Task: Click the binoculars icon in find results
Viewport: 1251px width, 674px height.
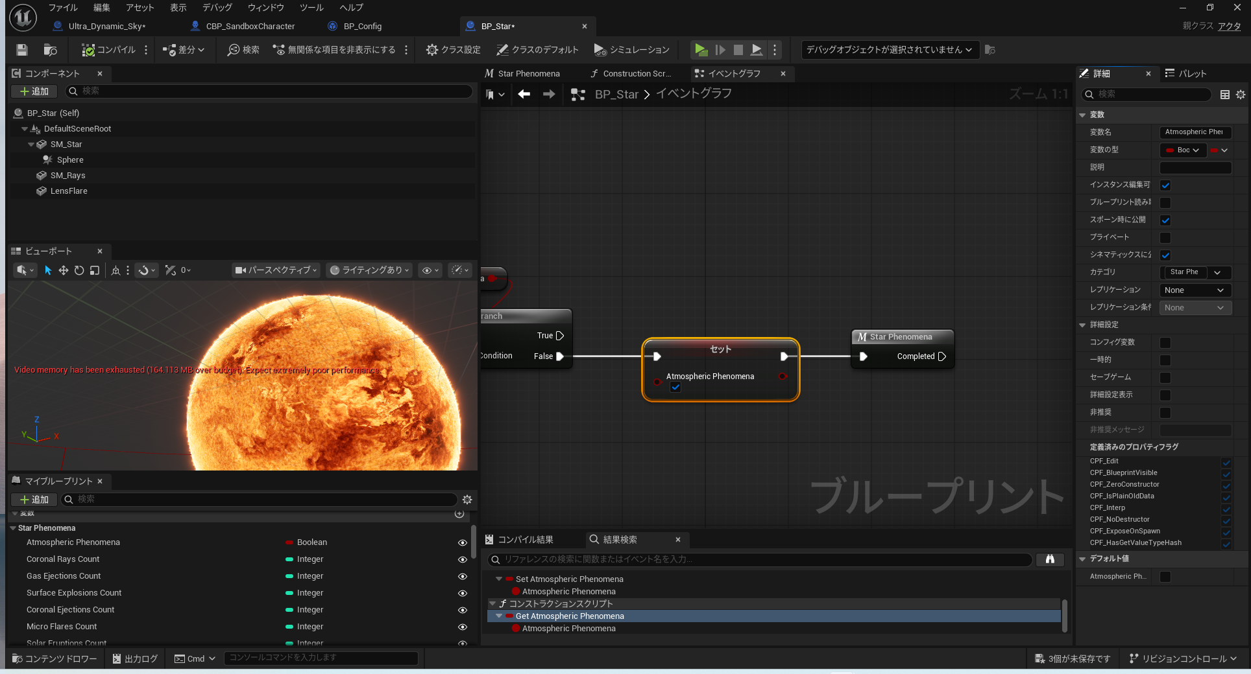Action: pyautogui.click(x=1050, y=559)
